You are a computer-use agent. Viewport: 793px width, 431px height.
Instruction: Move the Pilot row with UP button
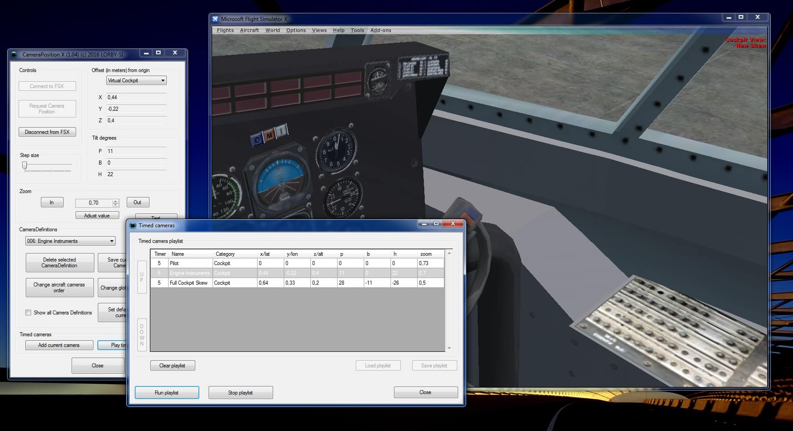(142, 277)
